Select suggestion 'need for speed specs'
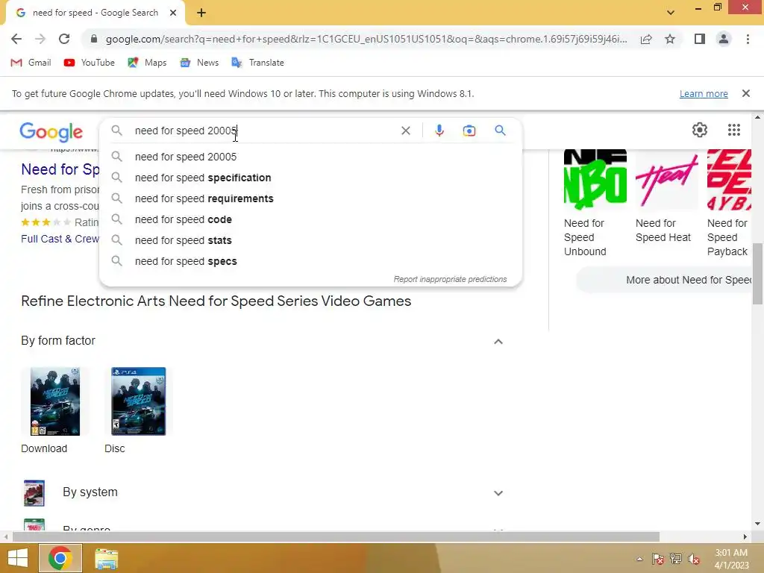This screenshot has height=573, width=764. click(310, 262)
